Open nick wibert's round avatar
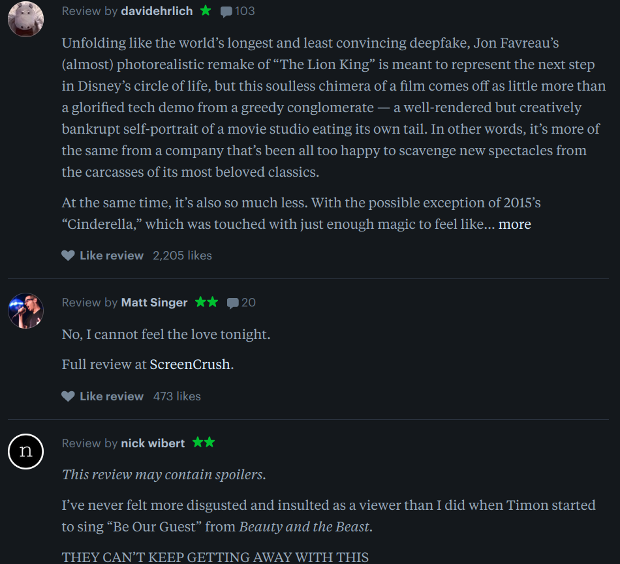This screenshot has height=564, width=620. point(25,451)
